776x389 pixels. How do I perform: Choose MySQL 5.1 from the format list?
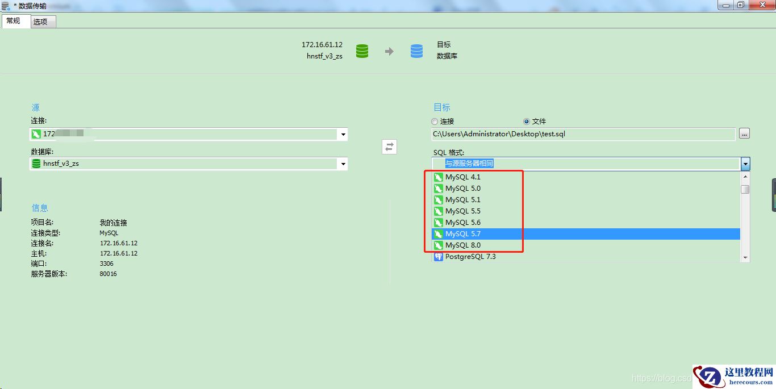coord(586,200)
